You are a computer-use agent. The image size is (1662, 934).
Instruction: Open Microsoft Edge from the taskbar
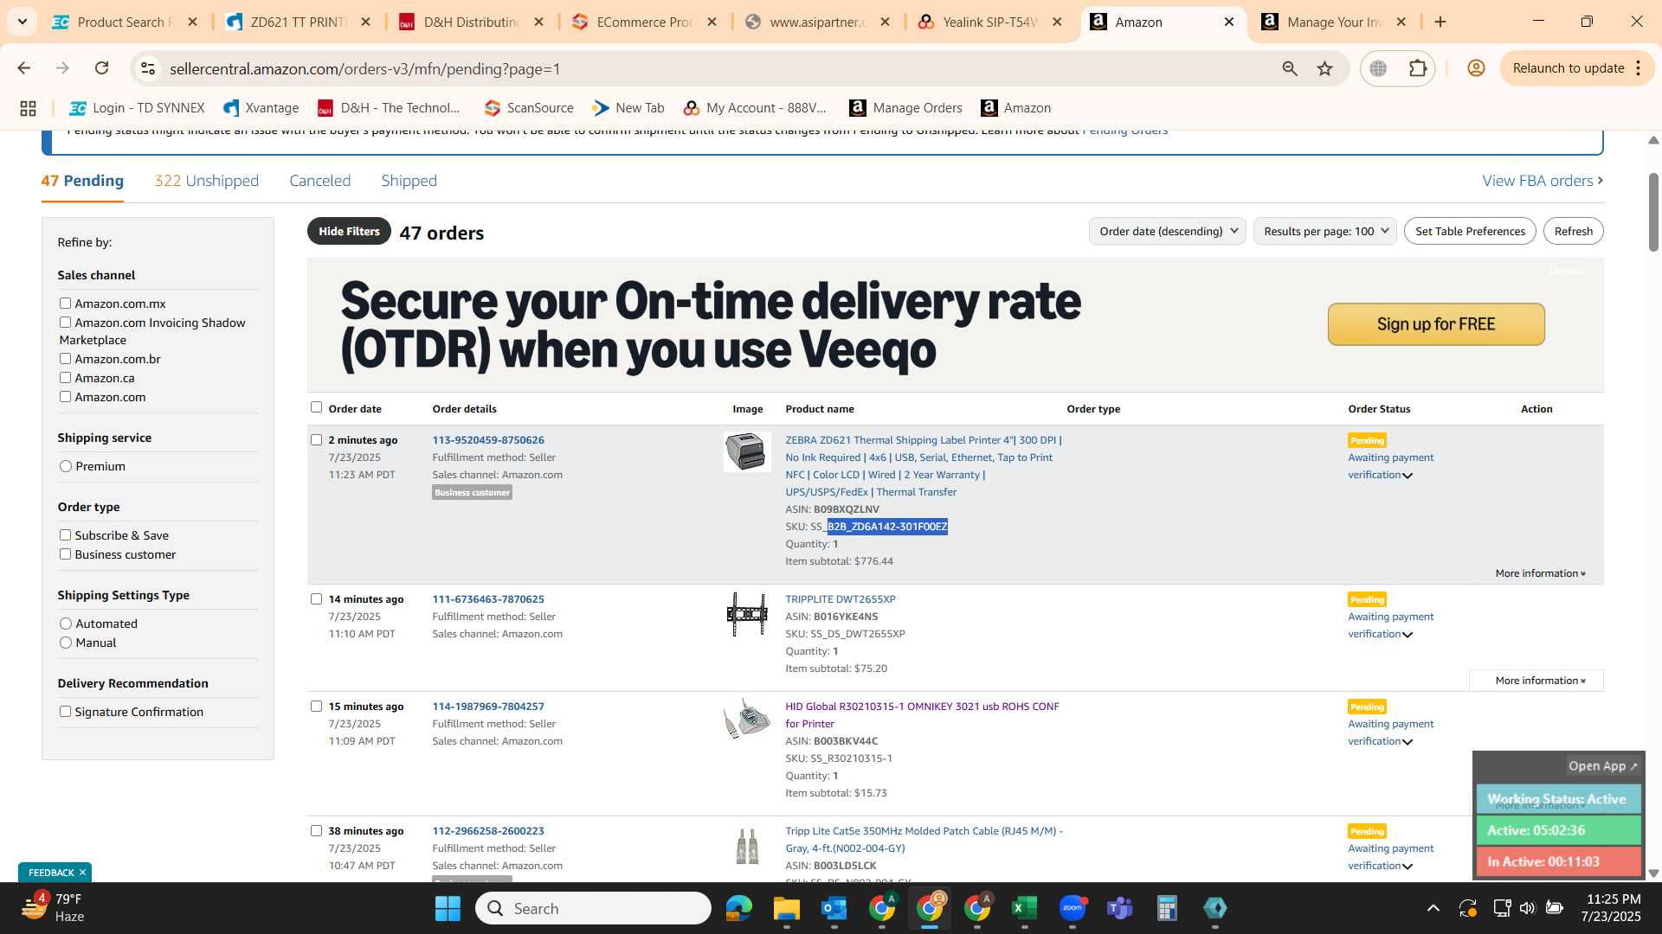[738, 908]
